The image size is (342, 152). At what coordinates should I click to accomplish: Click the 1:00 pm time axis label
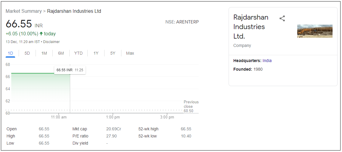click(113, 117)
